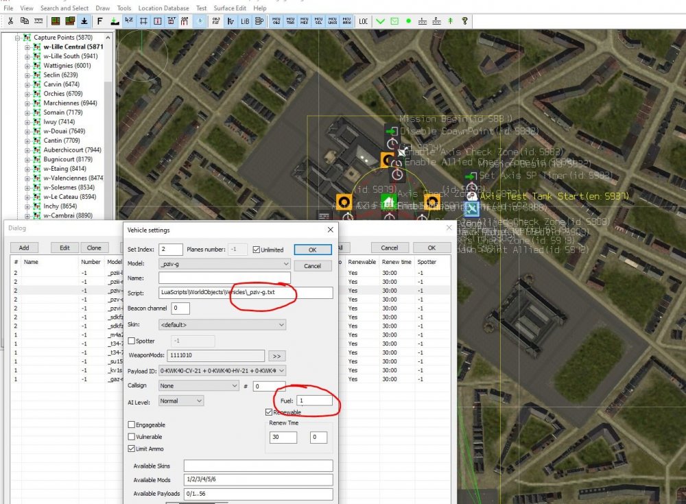The height and width of the screenshot is (504, 686).
Task: Click the >> button beside WeaponMods
Action: [277, 356]
